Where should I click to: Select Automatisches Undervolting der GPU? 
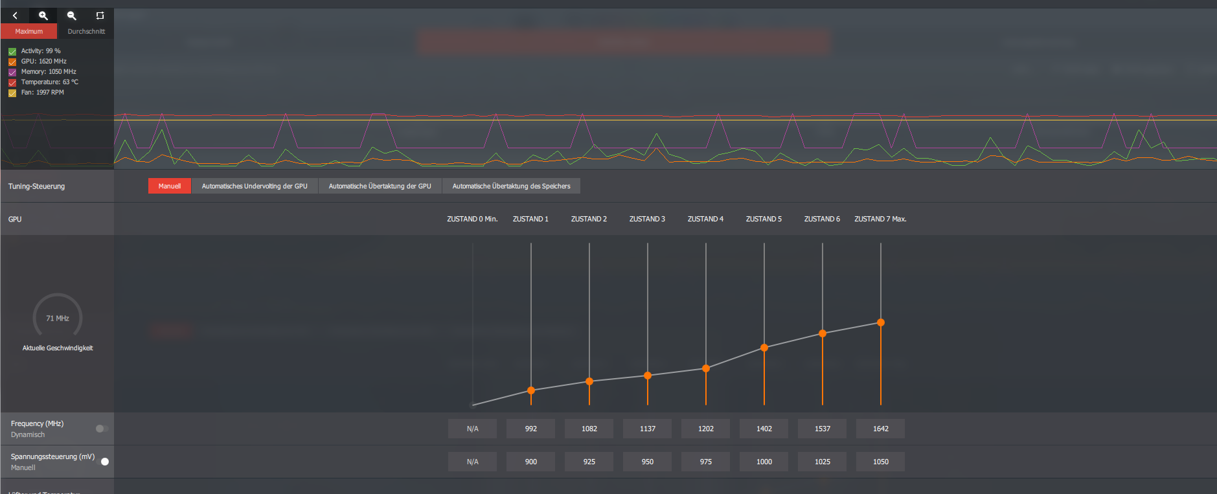click(255, 186)
